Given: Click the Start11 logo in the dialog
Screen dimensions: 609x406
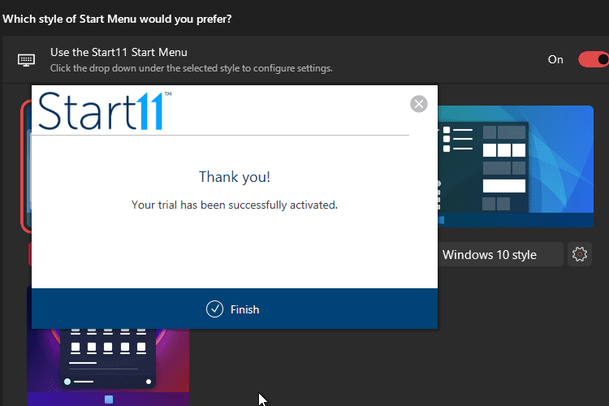Looking at the screenshot, I should pos(105,111).
